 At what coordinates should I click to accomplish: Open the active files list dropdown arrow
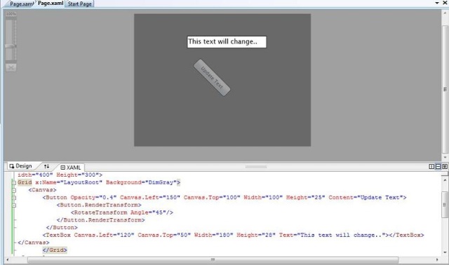coord(437,3)
